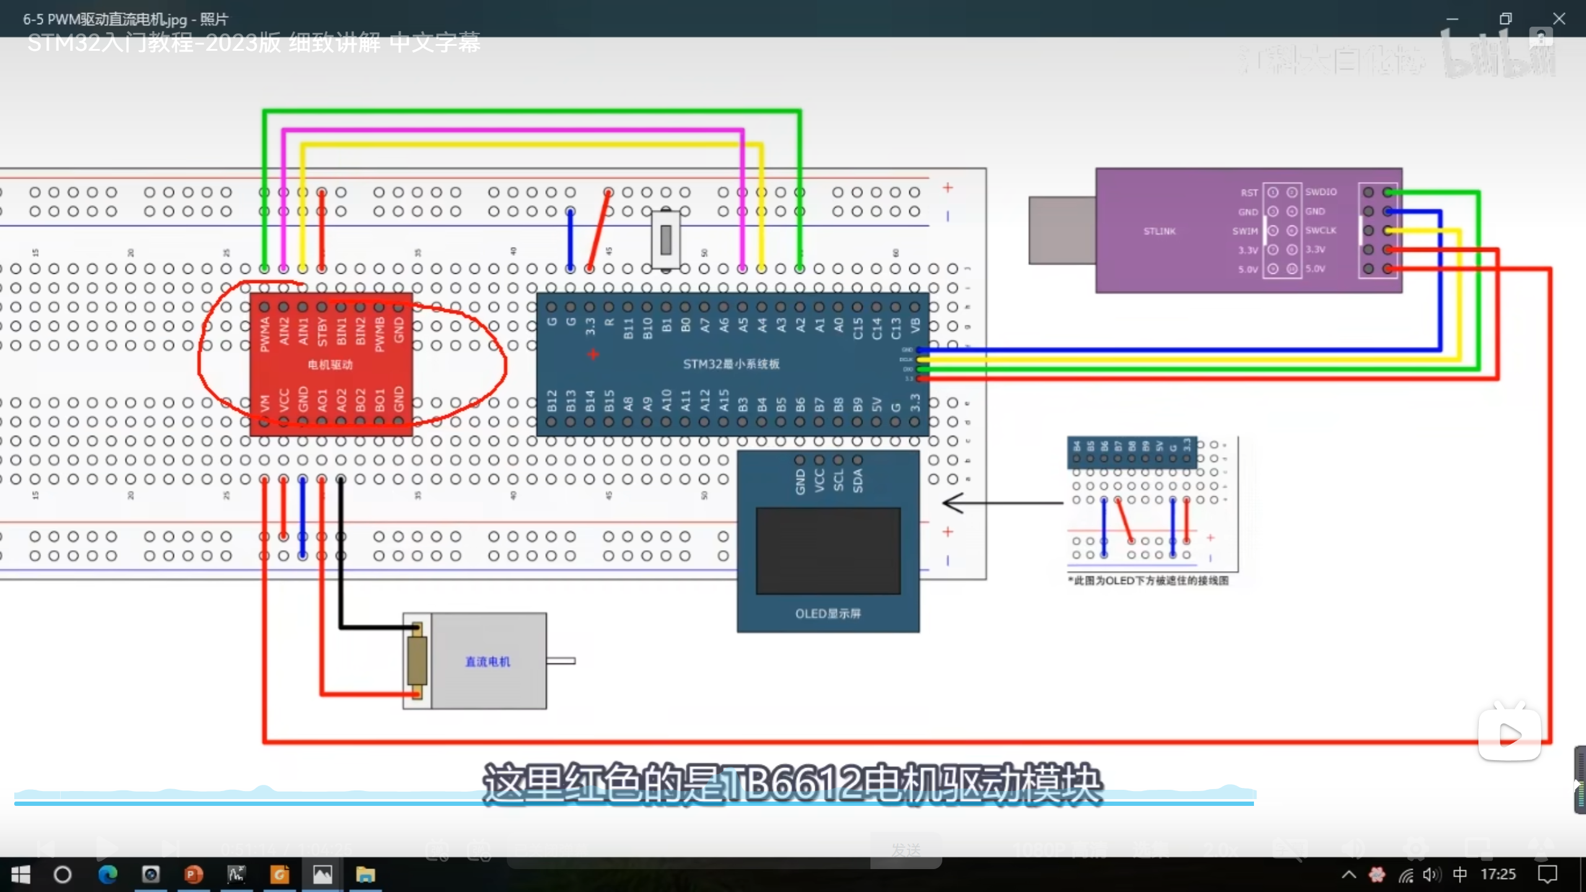Click the floating play button overlay
This screenshot has width=1586, height=892.
coord(1509,735)
